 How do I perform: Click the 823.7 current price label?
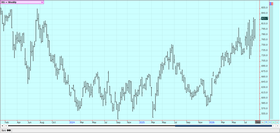pyautogui.click(x=265, y=18)
